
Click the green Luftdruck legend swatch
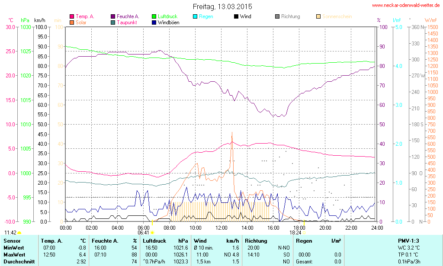(x=154, y=17)
